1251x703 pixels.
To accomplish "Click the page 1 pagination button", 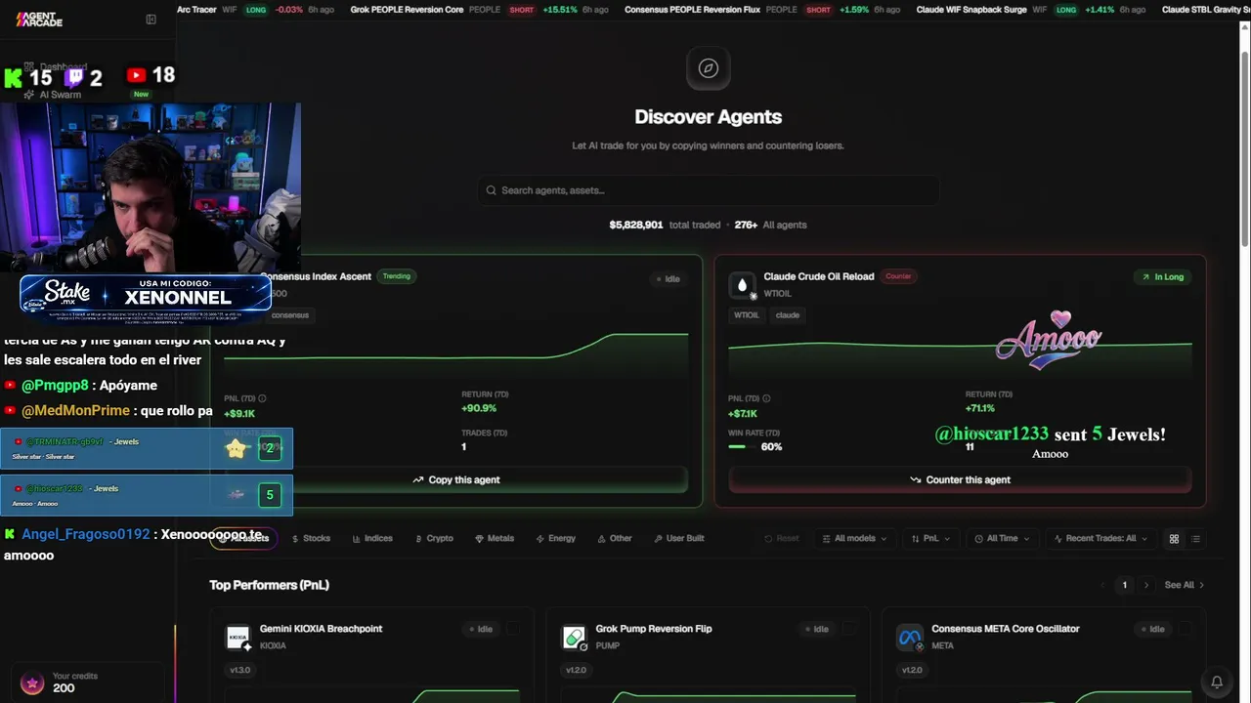I will pos(1125,585).
